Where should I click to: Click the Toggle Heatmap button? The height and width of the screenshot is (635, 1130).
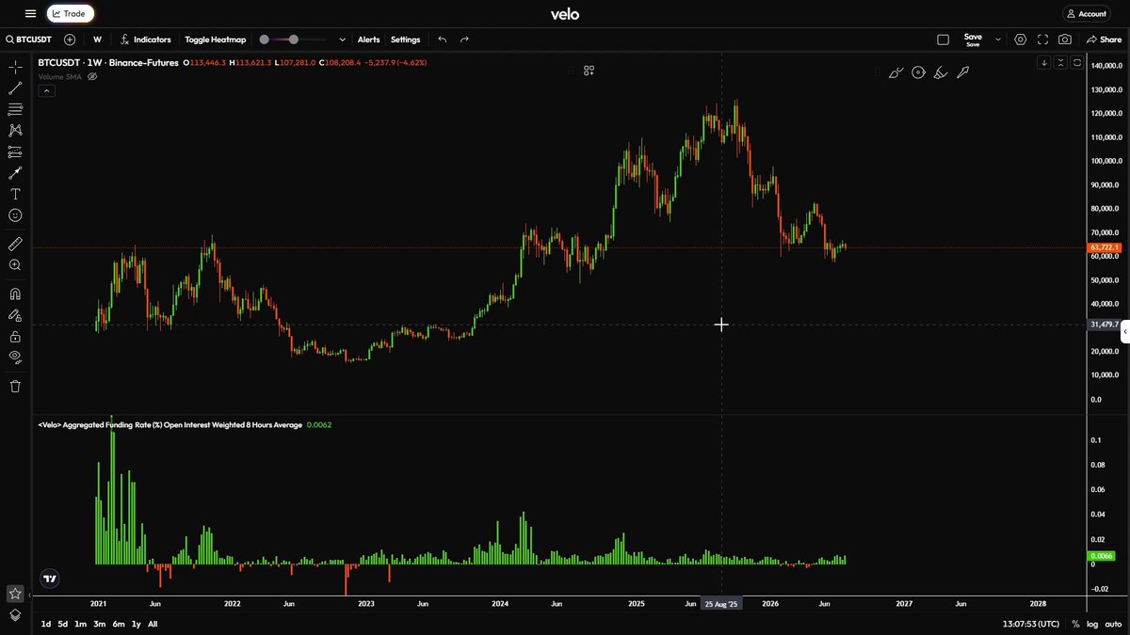(215, 40)
